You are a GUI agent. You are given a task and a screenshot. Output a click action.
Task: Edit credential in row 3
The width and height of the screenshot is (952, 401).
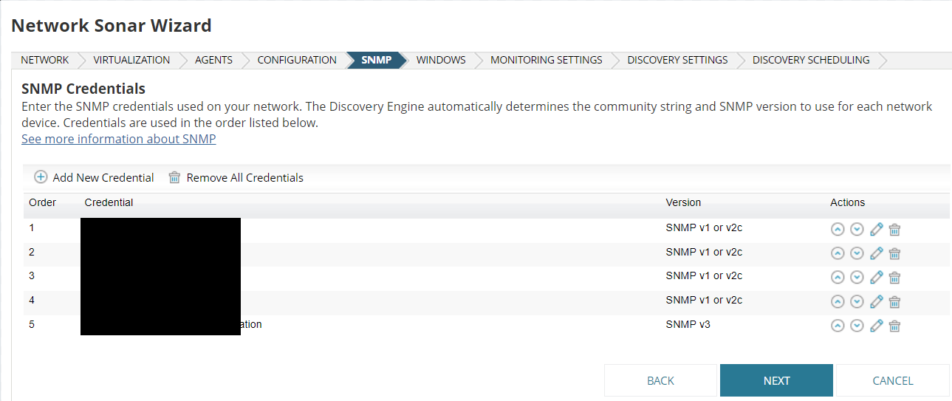[x=877, y=277]
